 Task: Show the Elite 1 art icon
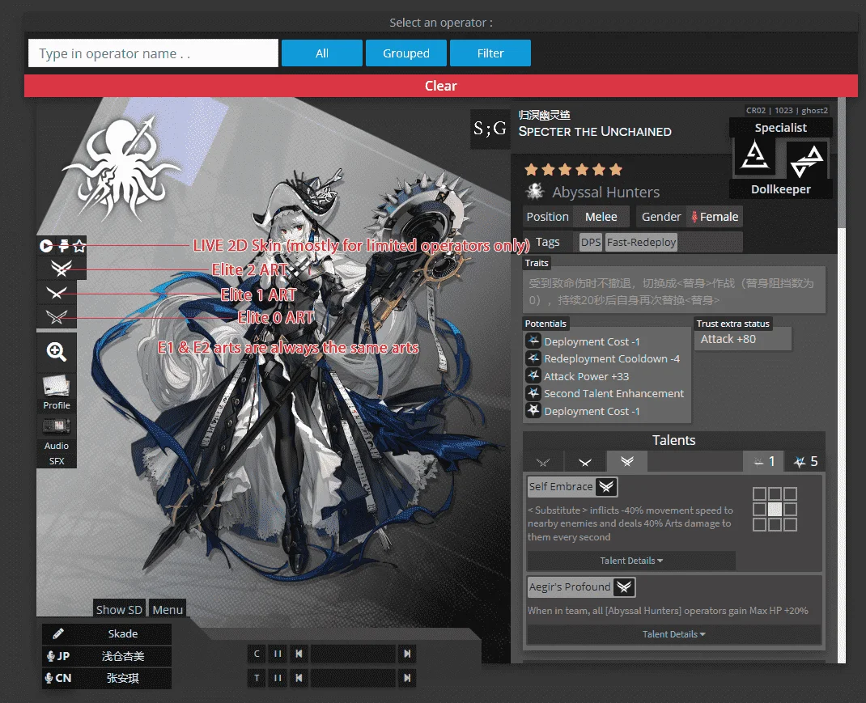tap(57, 293)
